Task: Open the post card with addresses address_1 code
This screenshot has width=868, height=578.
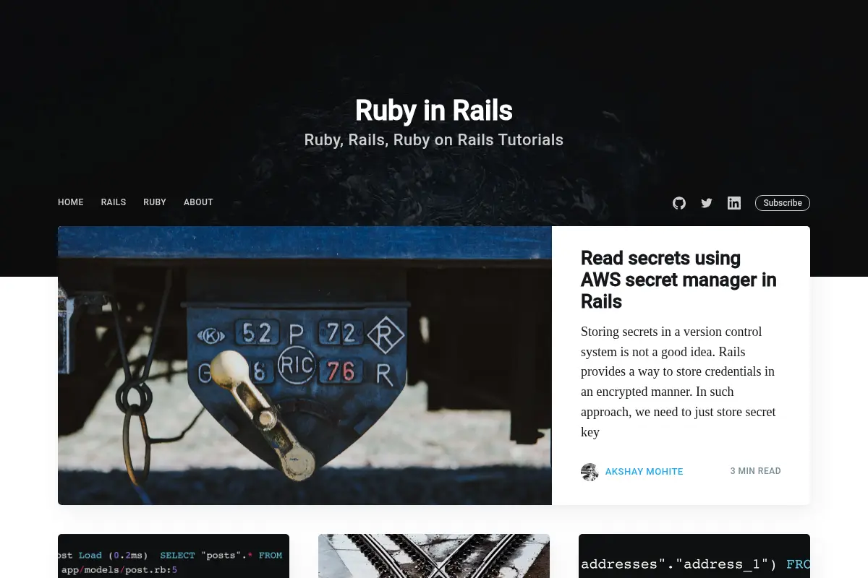Action: click(694, 556)
